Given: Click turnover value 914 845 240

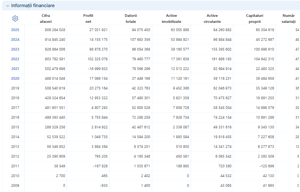Looking at the screenshot, I should 55,40.
